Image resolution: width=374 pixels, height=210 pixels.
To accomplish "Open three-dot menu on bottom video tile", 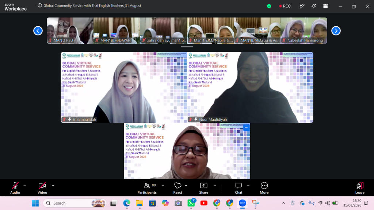I will [x=247, y=128].
